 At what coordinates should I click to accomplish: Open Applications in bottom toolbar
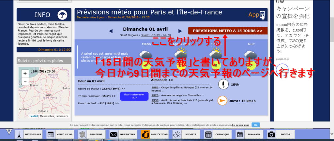pos(154,134)
